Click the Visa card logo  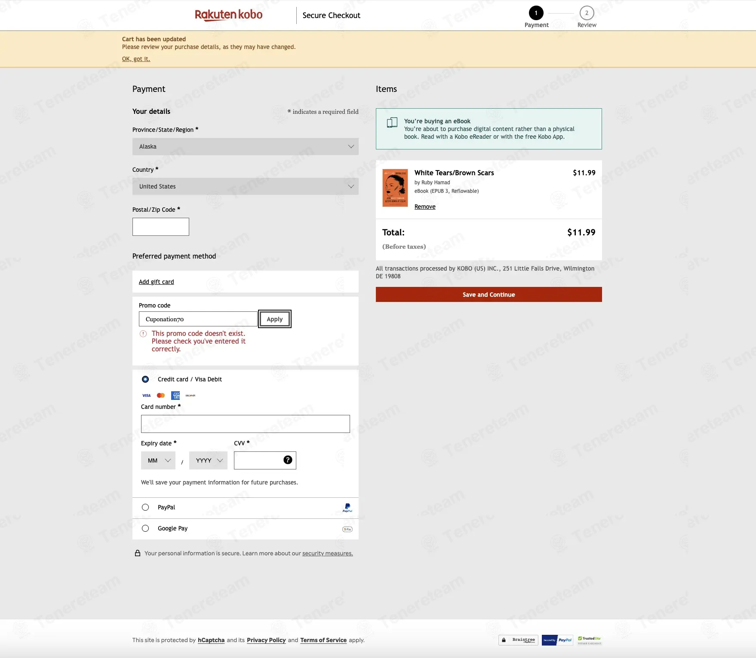point(147,396)
